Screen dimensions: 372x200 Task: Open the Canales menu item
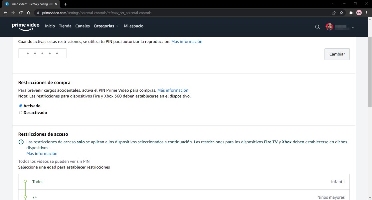[x=83, y=26]
